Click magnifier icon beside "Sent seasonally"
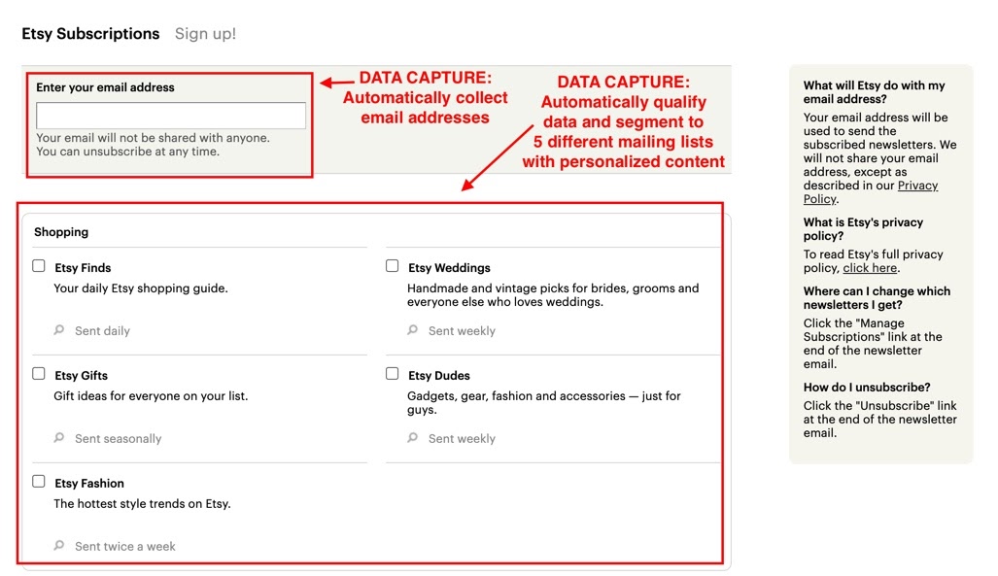The height and width of the screenshot is (576, 998). click(59, 438)
